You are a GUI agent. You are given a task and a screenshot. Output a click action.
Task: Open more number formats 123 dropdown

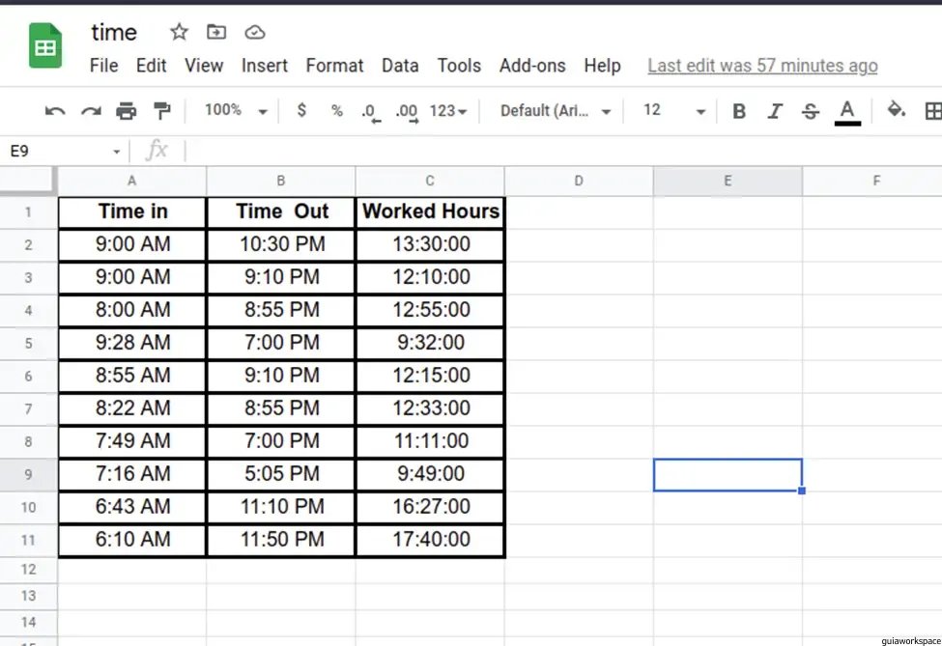point(448,111)
